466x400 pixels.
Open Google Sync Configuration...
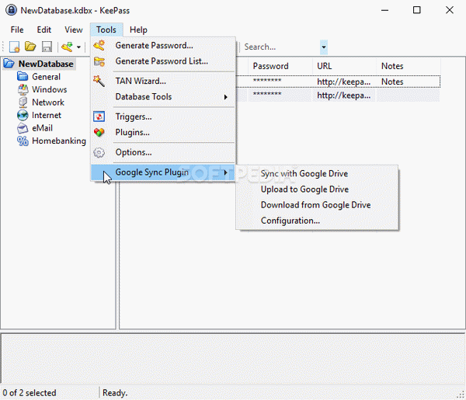coord(317,221)
